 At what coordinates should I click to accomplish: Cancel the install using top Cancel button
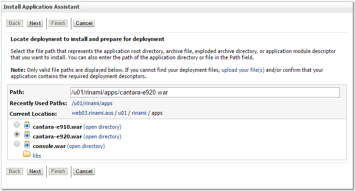84,23
